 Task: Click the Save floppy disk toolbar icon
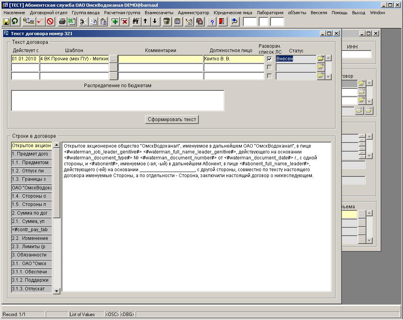pyautogui.click(x=6, y=21)
